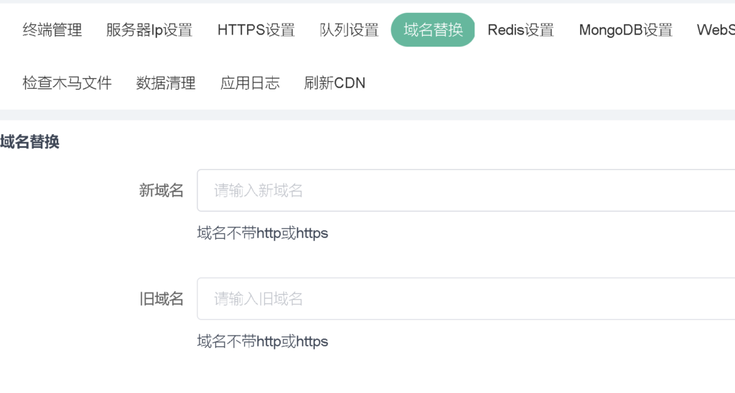Click the 域名替换 section heading
This screenshot has height=393, width=735.
[x=30, y=142]
